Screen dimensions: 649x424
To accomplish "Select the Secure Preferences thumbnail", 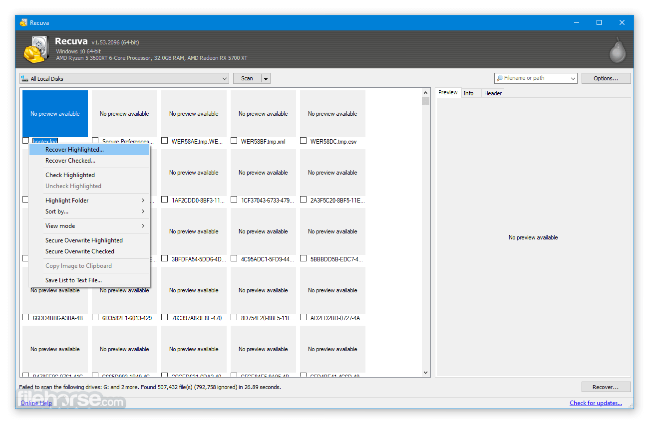I will point(124,114).
